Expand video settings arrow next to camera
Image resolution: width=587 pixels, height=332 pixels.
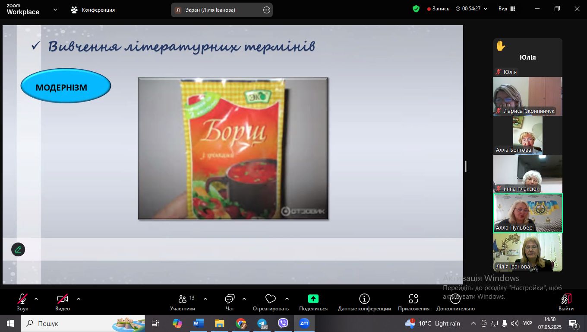[x=79, y=299]
